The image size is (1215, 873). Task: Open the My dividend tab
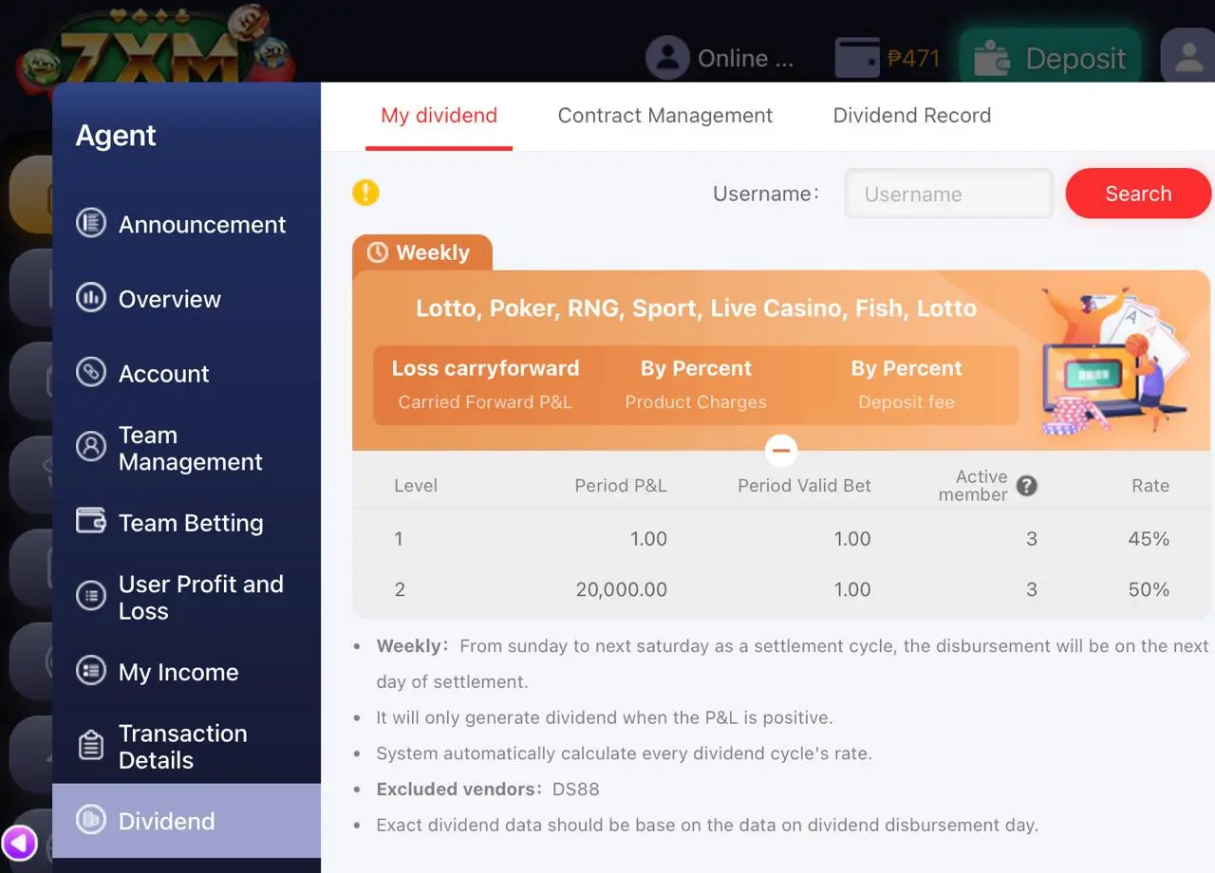(439, 116)
